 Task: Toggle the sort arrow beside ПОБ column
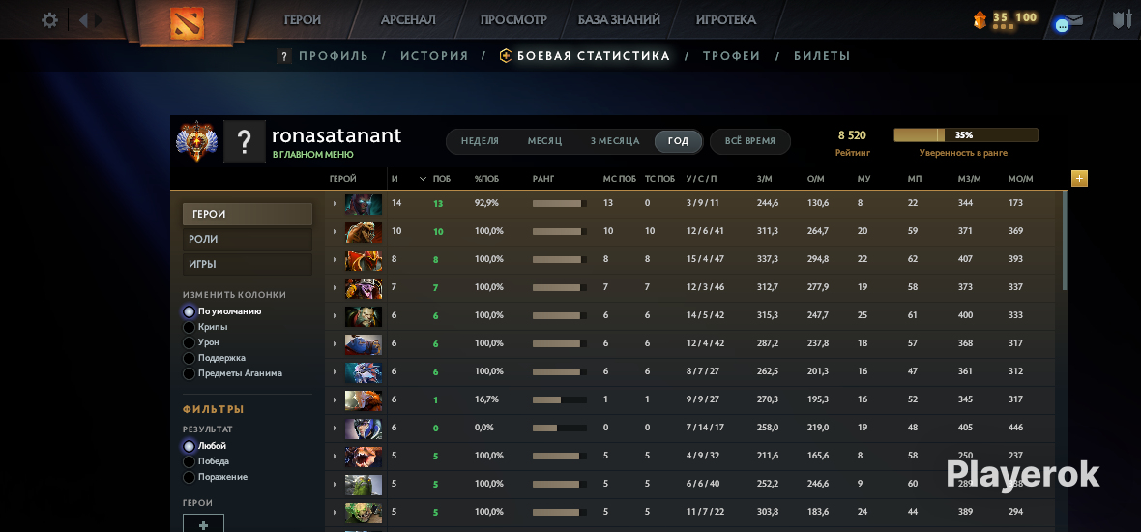(424, 179)
